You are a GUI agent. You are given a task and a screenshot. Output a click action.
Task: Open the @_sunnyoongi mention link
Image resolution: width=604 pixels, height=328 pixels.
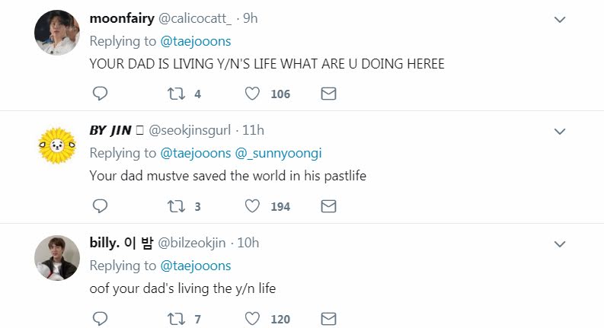[x=278, y=153]
